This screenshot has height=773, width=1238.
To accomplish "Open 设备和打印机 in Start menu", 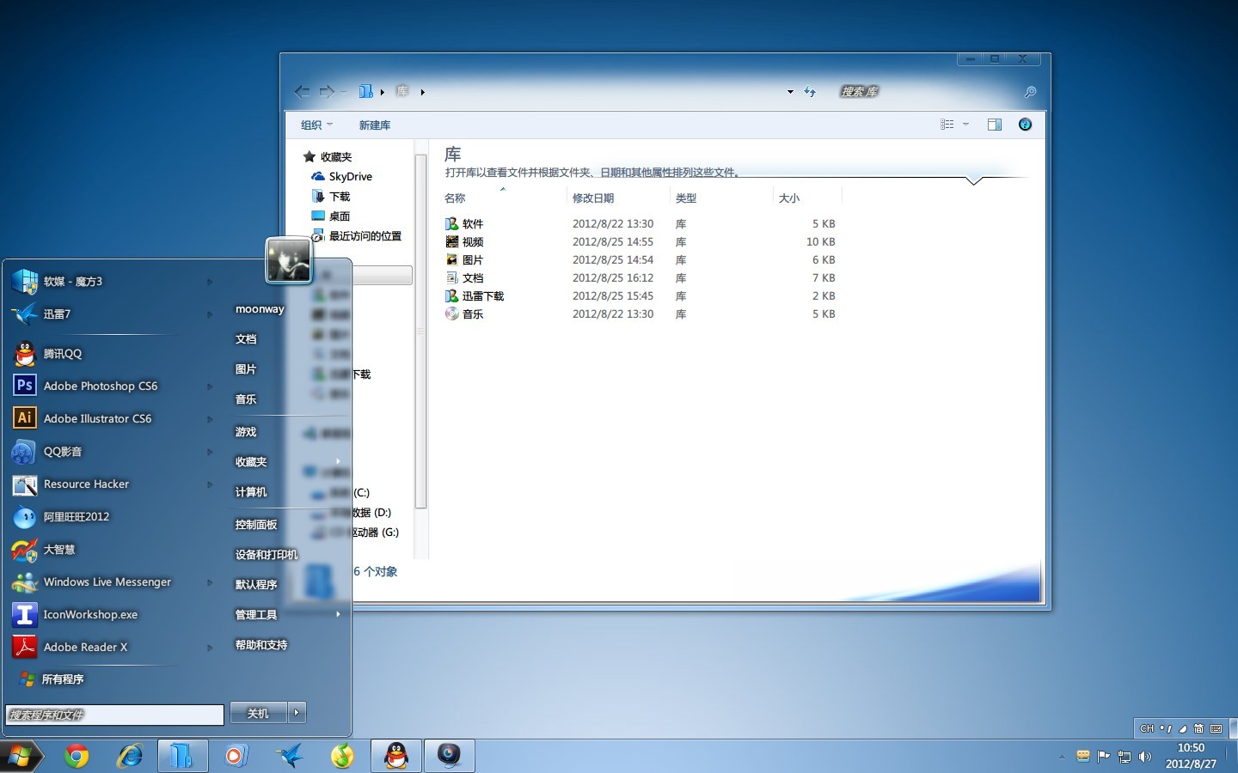I will point(267,555).
